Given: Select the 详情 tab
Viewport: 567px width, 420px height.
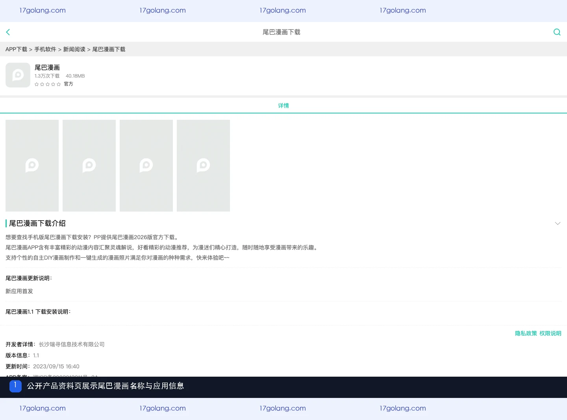Looking at the screenshot, I should [283, 105].
